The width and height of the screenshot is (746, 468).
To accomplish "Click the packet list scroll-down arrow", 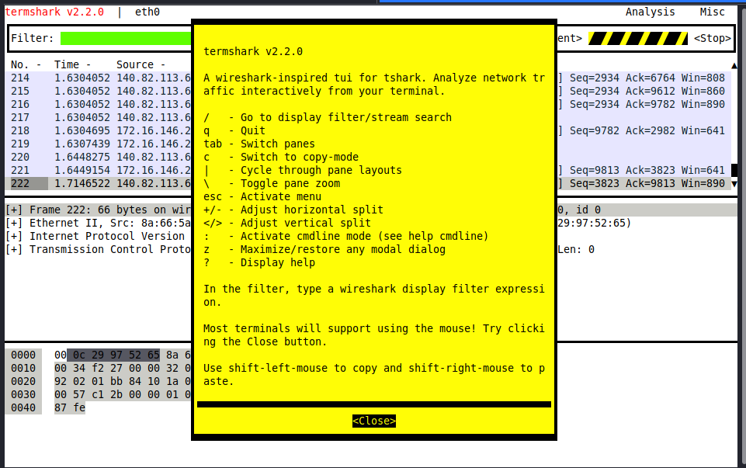I will 734,183.
